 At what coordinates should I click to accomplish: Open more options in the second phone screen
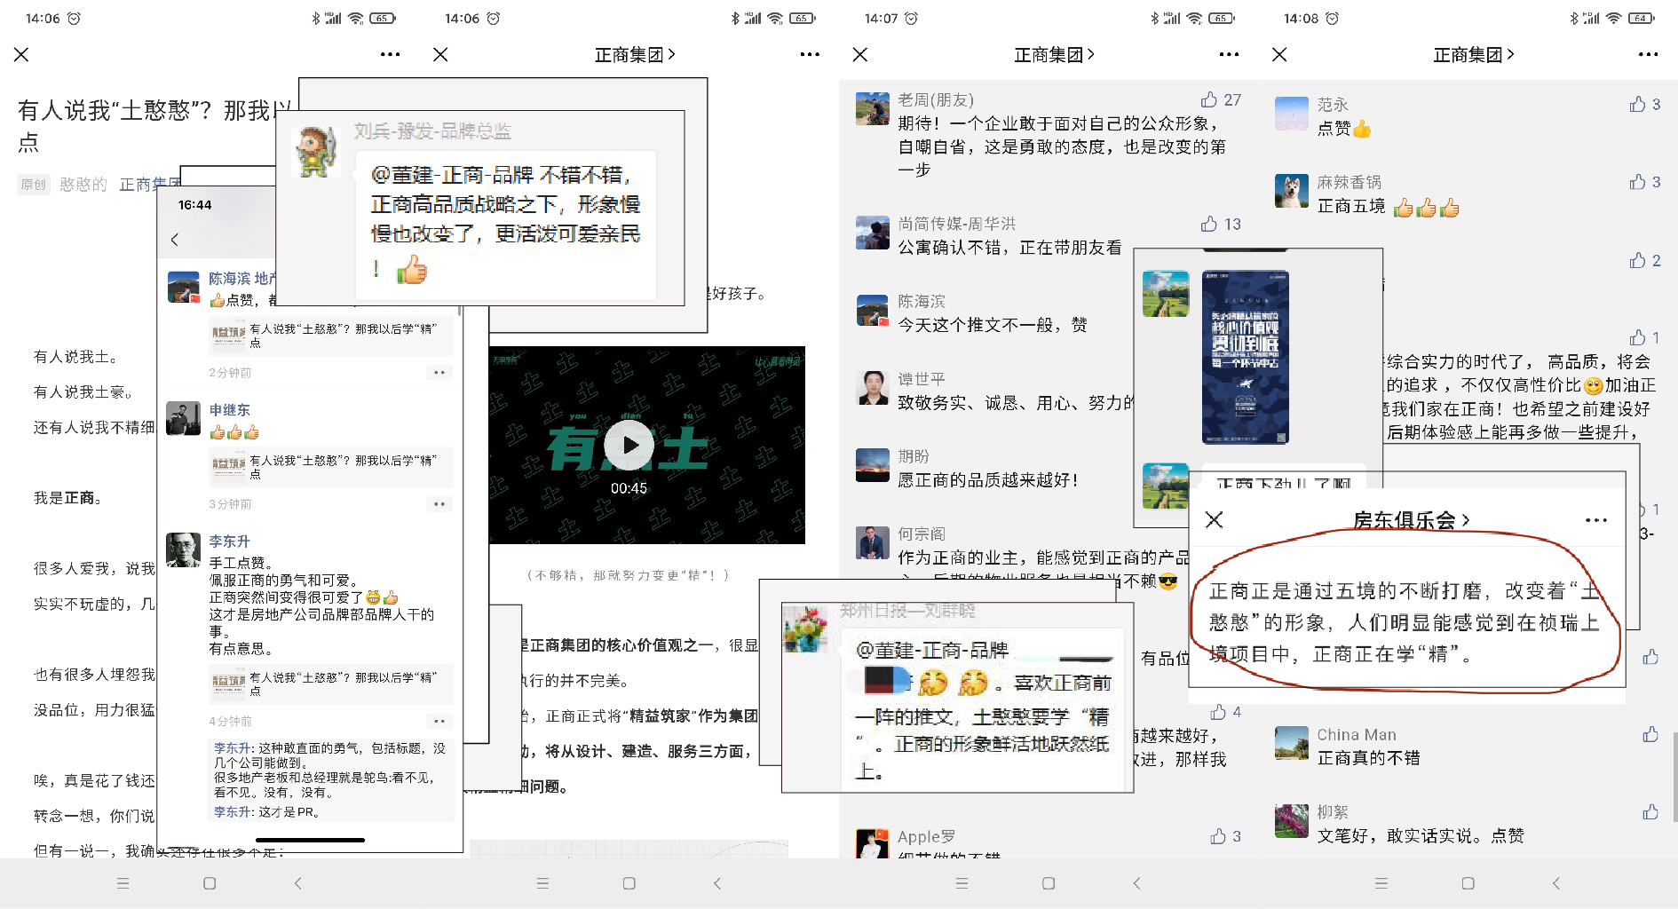coord(810,54)
